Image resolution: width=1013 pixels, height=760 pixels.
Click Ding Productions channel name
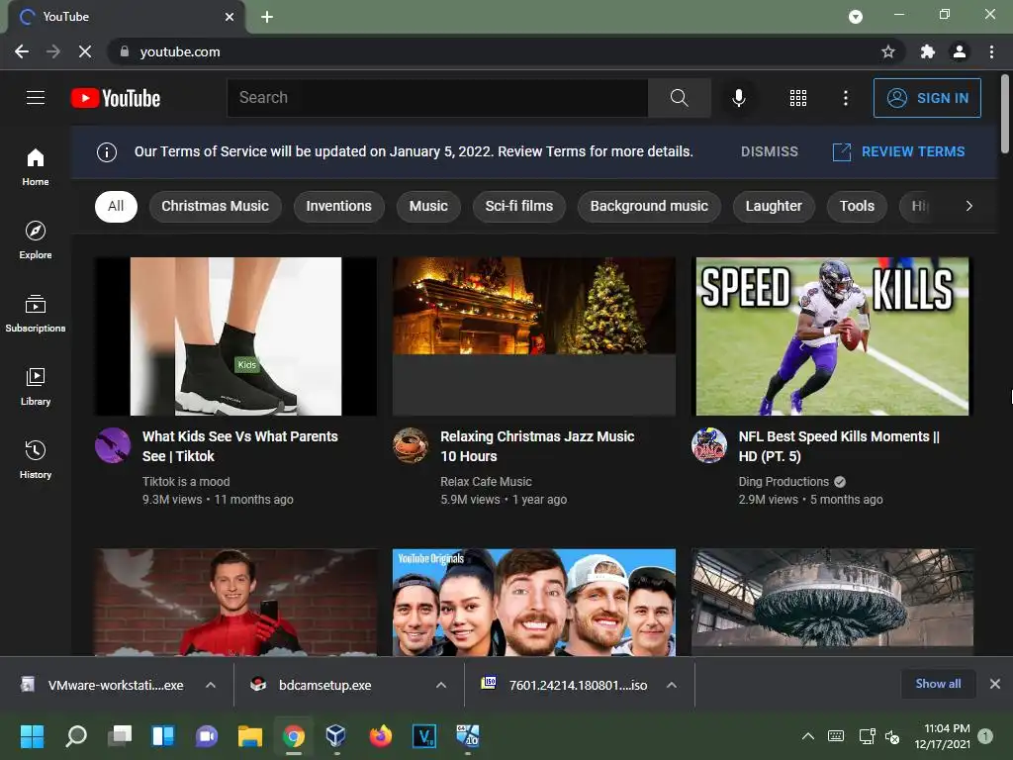(x=783, y=482)
